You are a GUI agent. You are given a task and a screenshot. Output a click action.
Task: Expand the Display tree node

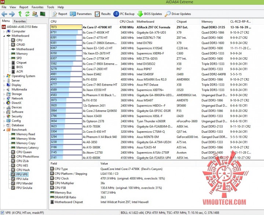click(4, 85)
